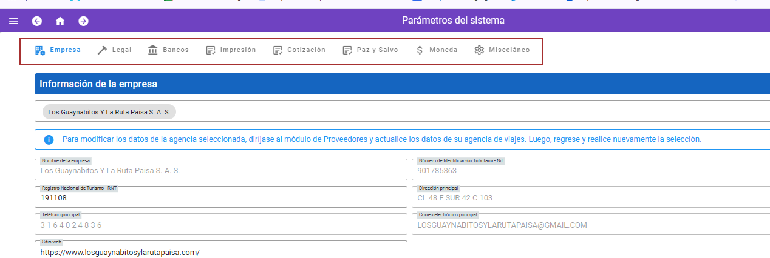The width and height of the screenshot is (770, 258).
Task: Click the forward arrow icon
Action: [x=83, y=21]
